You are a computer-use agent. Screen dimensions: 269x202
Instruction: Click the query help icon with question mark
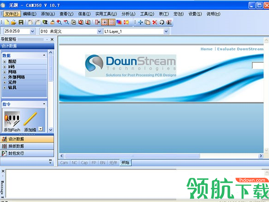[45, 22]
